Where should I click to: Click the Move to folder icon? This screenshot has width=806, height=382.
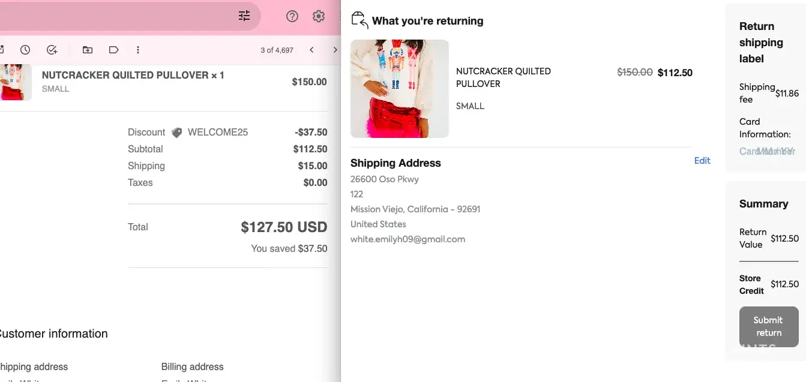(88, 50)
